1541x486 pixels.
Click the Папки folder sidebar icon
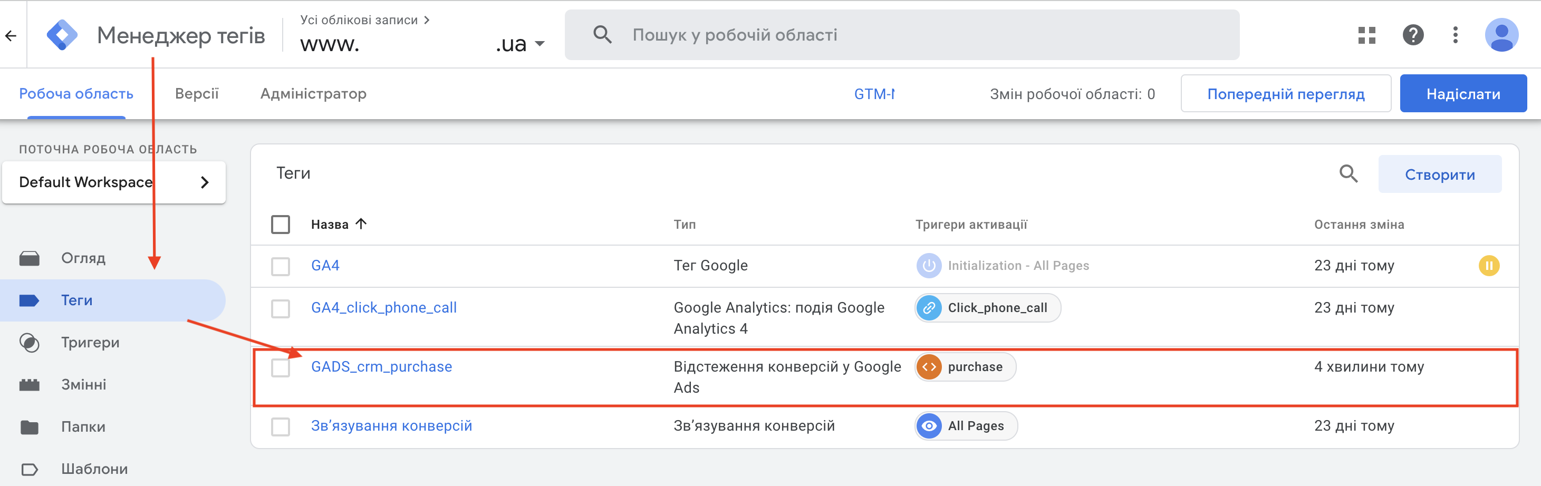pos(30,427)
